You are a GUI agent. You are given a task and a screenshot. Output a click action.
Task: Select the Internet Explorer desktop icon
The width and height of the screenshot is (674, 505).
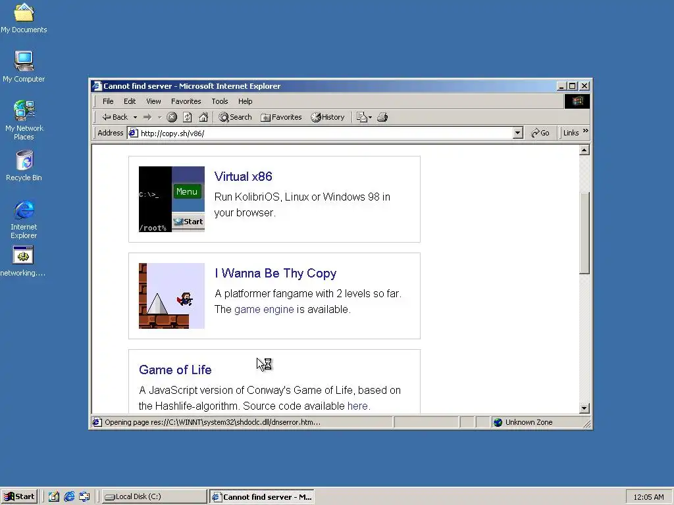[24, 220]
